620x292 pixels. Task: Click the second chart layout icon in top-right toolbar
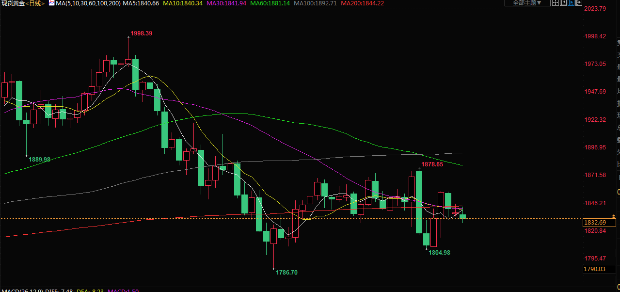(x=563, y=2)
